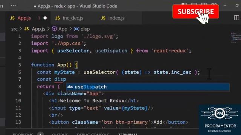The height and width of the screenshot is (135, 241).
Task: Click line number 1 in the gutter
Action: (x=20, y=36)
